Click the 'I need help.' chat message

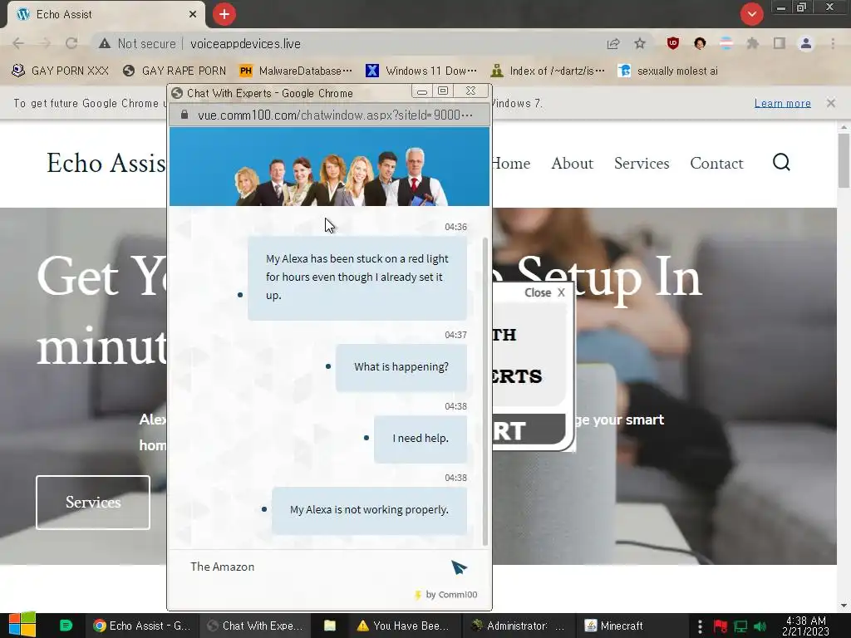tap(421, 439)
